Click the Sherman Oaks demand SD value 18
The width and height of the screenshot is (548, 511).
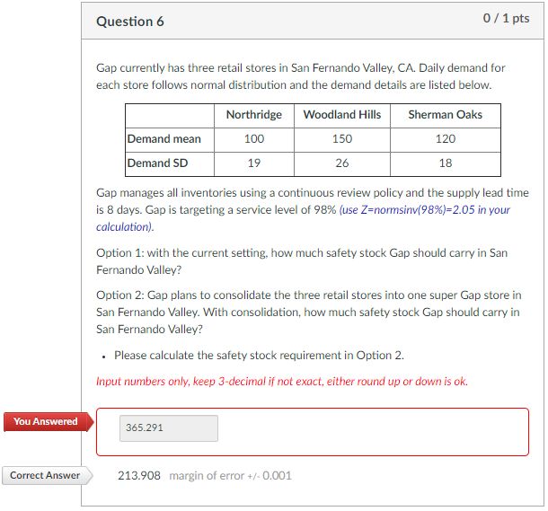click(x=446, y=163)
